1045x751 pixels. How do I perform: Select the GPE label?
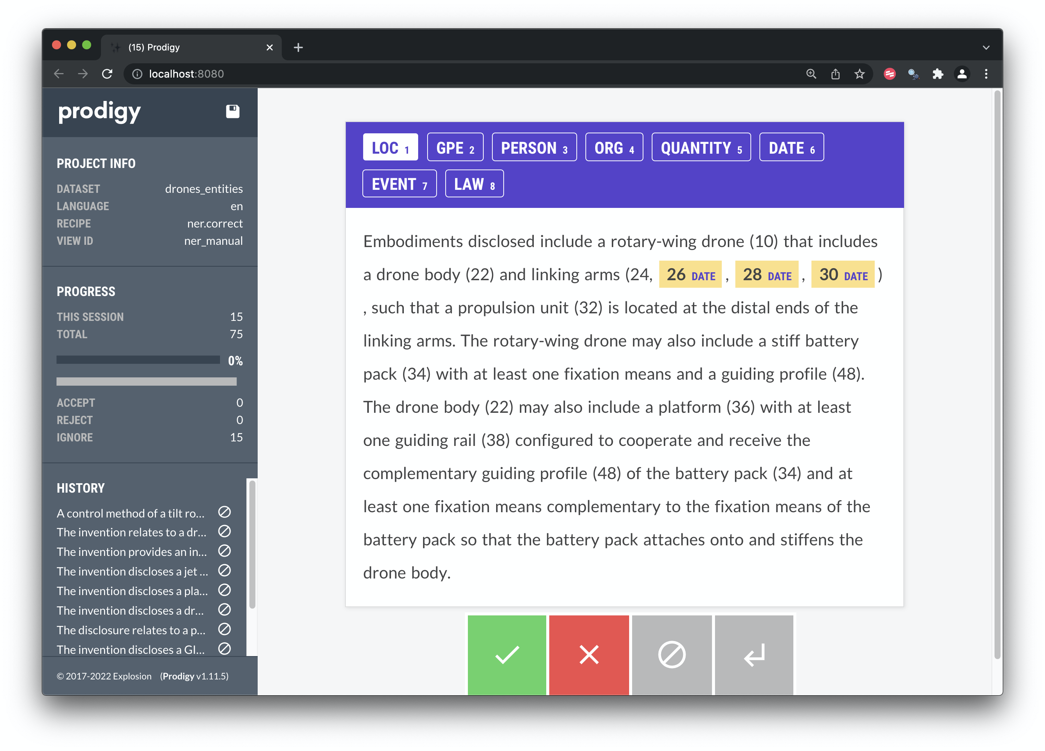455,147
